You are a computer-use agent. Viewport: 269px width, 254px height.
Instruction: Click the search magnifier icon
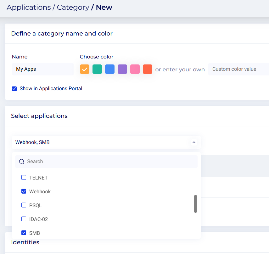[22, 162]
